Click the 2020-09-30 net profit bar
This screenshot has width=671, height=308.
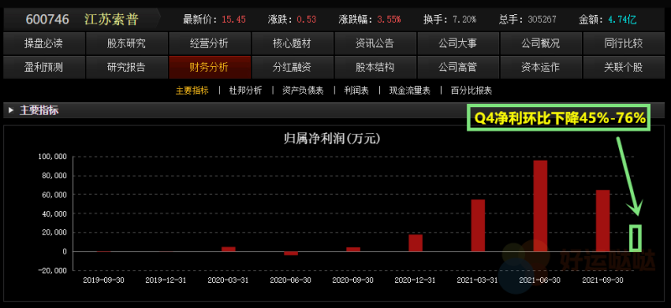(353, 249)
